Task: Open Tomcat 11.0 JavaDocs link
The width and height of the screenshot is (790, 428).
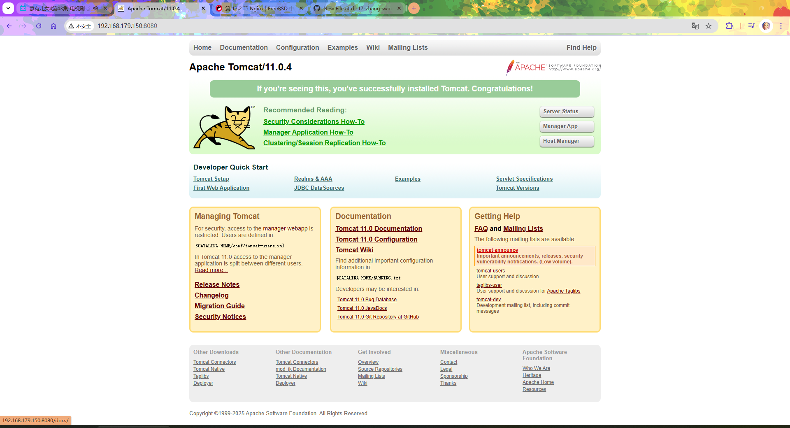Action: pyautogui.click(x=362, y=308)
